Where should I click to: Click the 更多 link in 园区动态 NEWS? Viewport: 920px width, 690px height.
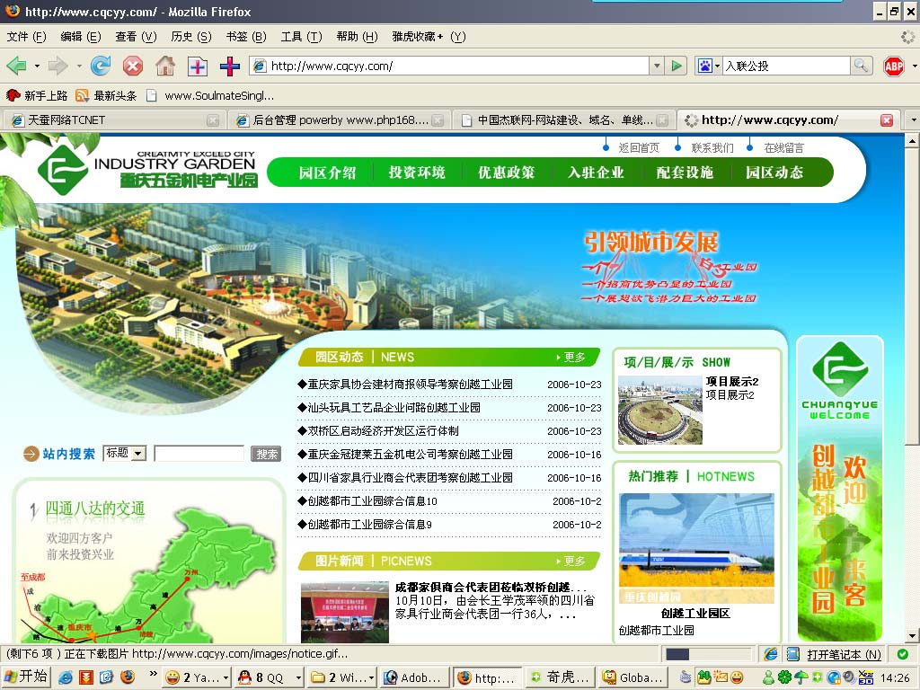coord(571,358)
